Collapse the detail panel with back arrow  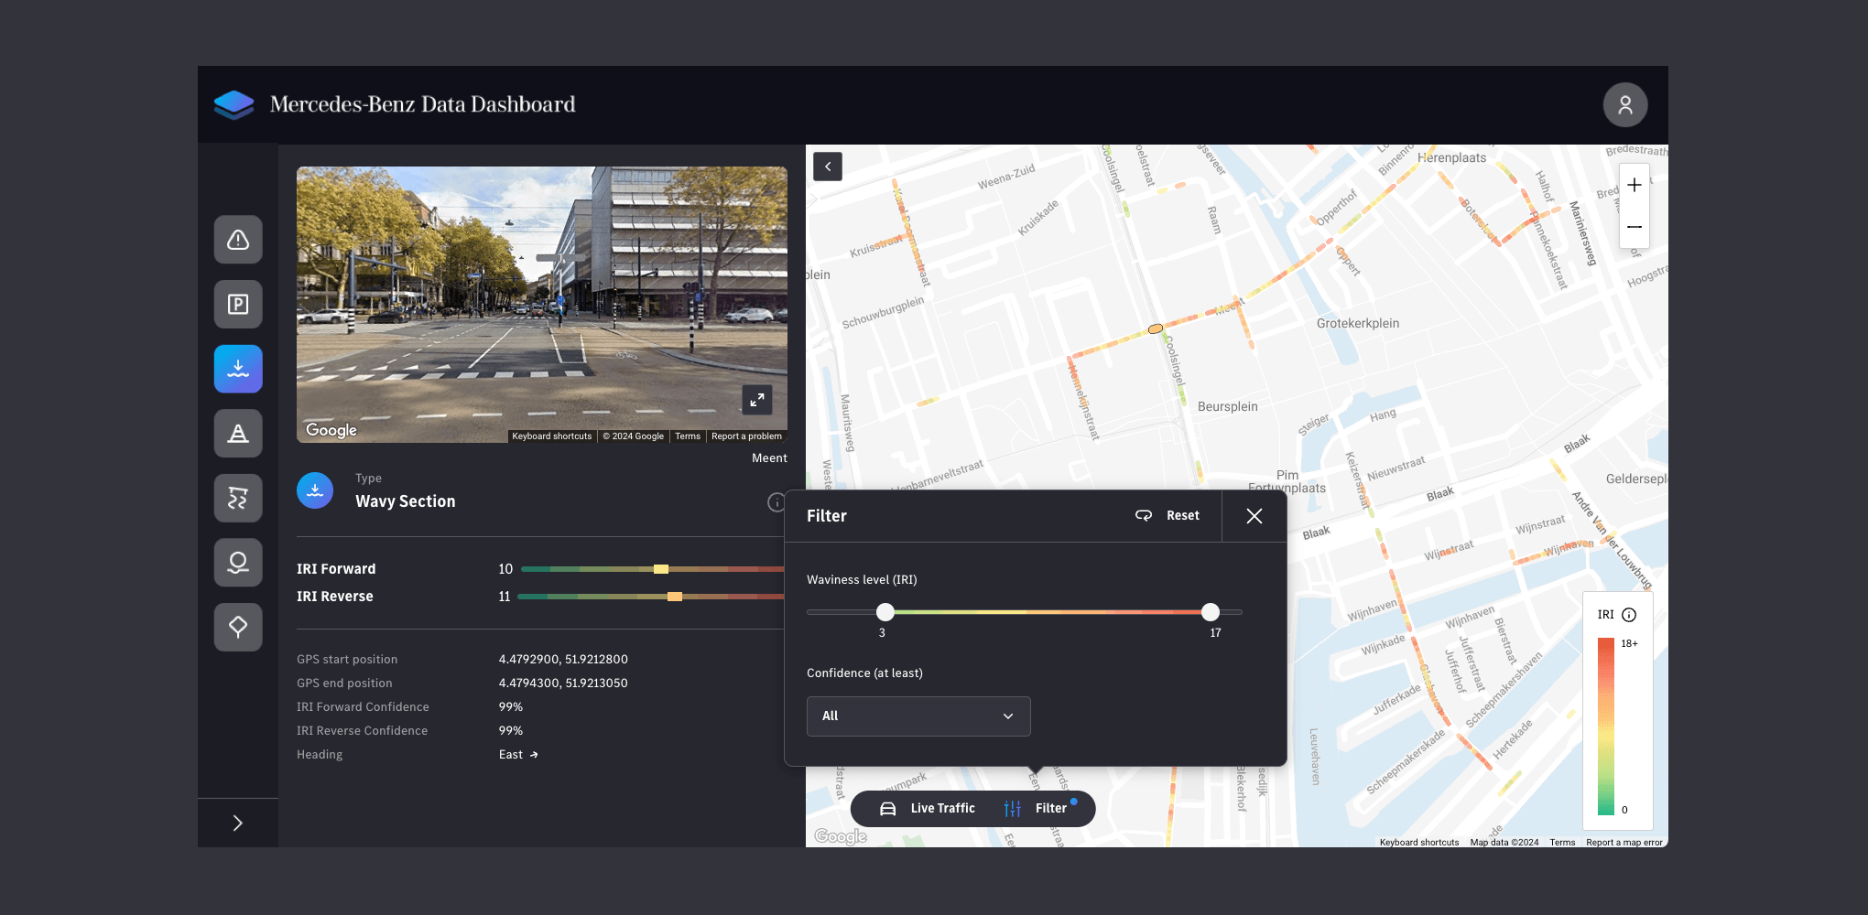tap(828, 167)
